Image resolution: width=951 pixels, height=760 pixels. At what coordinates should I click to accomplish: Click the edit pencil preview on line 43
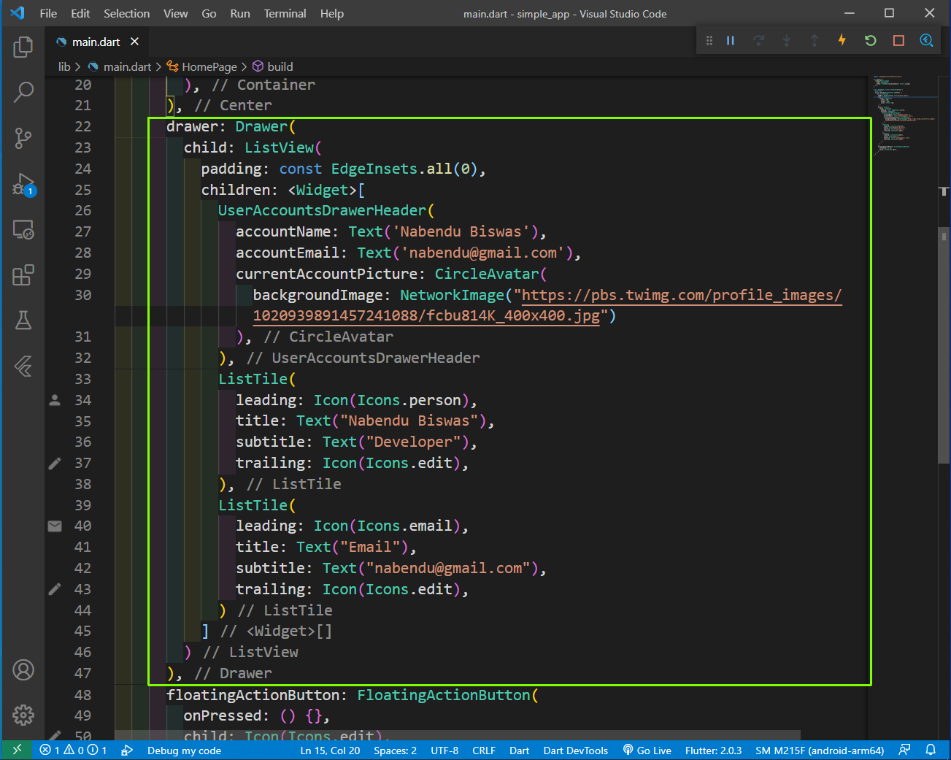coord(55,589)
